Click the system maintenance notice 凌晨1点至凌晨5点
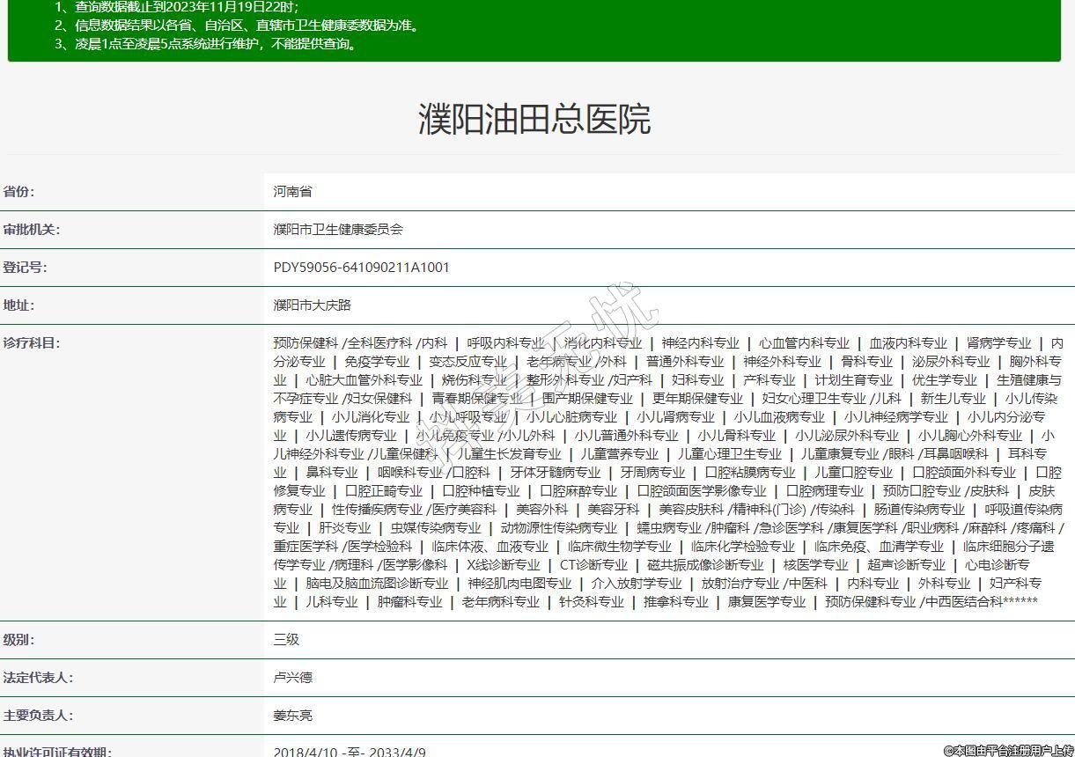The width and height of the screenshot is (1075, 757). click(x=207, y=44)
